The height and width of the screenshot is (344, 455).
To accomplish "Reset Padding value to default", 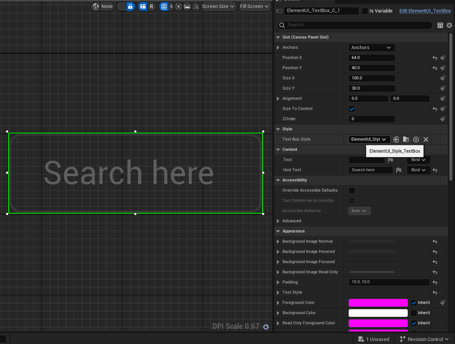I will coord(435,282).
